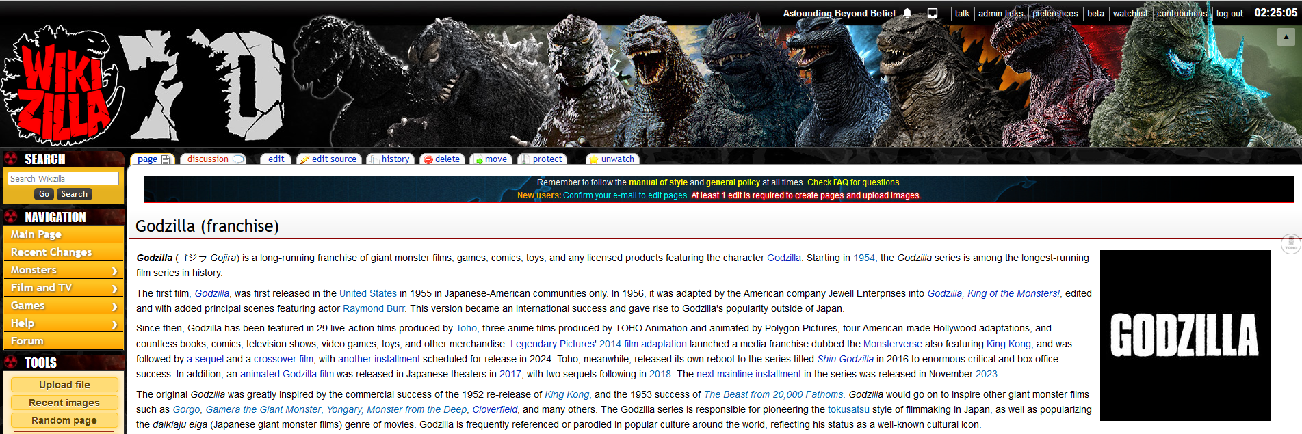Open the another installment link
Image resolution: width=1302 pixels, height=434 pixels.
click(379, 359)
